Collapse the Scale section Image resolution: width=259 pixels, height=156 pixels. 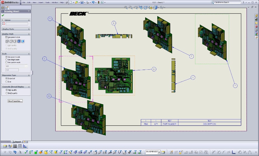(29, 54)
